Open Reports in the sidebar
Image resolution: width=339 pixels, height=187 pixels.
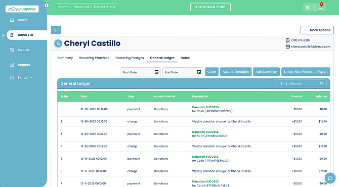24,65
